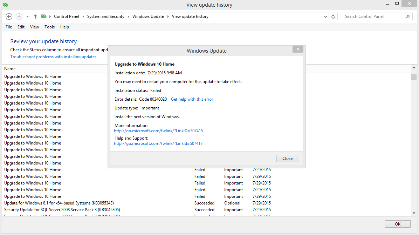Viewport: 419px width, 235px height.
Task: Open the Help menu
Action: coord(64,27)
